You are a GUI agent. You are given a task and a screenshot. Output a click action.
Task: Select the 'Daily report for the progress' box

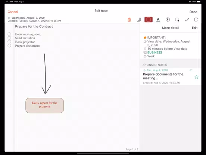click(44, 105)
